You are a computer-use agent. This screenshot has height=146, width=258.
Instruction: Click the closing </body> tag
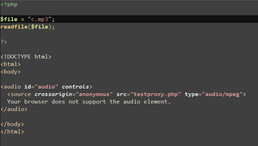click(x=12, y=124)
